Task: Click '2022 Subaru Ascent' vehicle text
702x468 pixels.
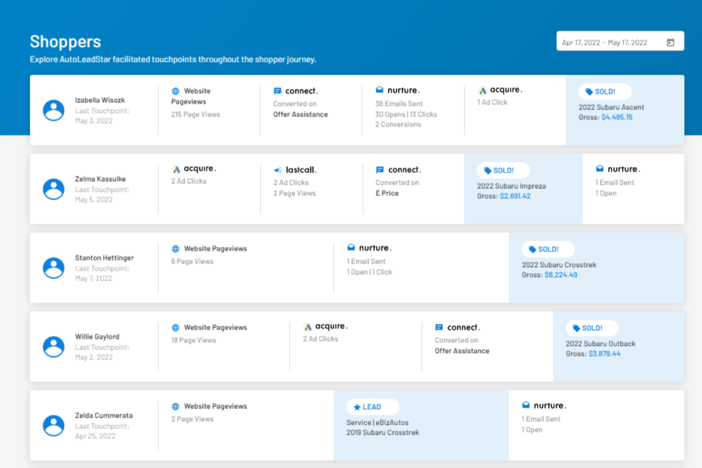Action: coord(611,107)
